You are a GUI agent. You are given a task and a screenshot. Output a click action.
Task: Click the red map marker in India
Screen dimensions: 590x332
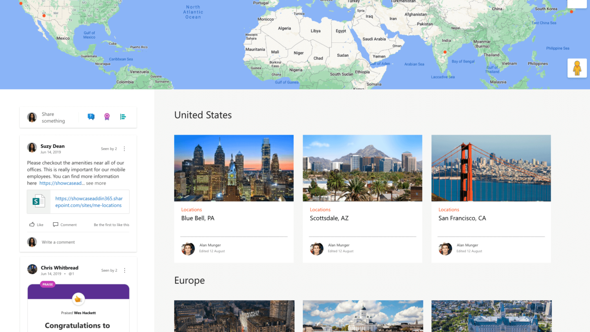pos(445,52)
